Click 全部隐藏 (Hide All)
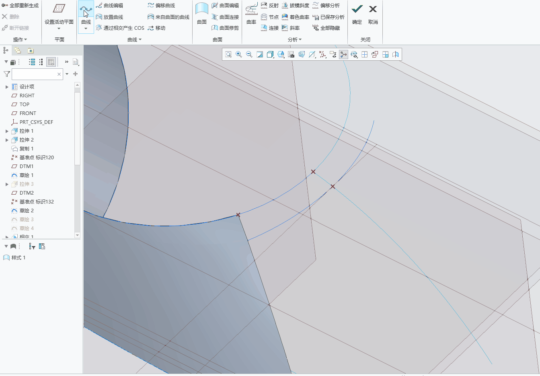This screenshot has height=376, width=540. [x=326, y=28]
